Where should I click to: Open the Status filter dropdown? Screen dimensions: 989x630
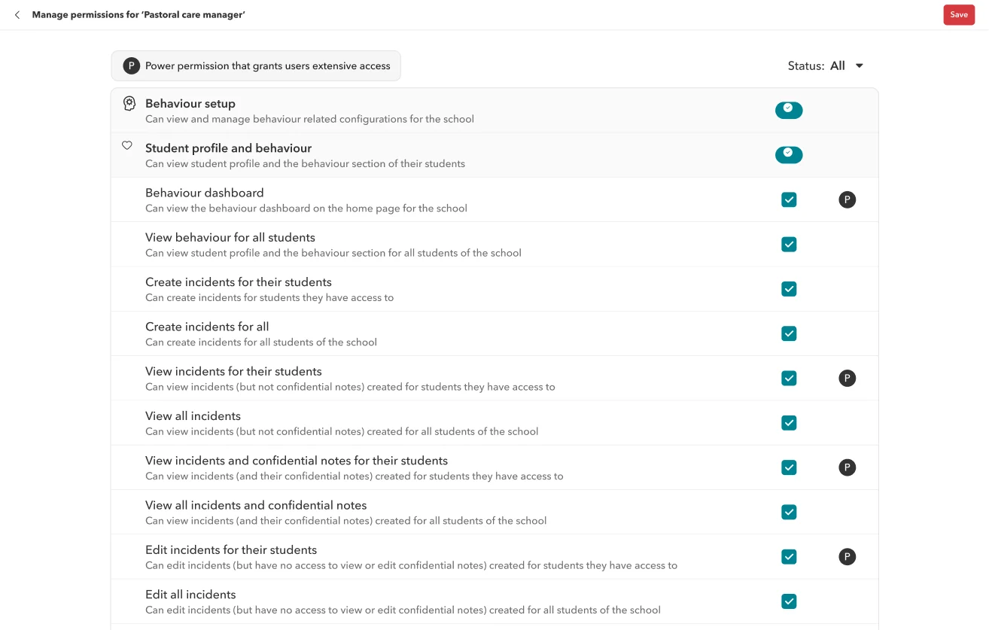click(x=826, y=66)
